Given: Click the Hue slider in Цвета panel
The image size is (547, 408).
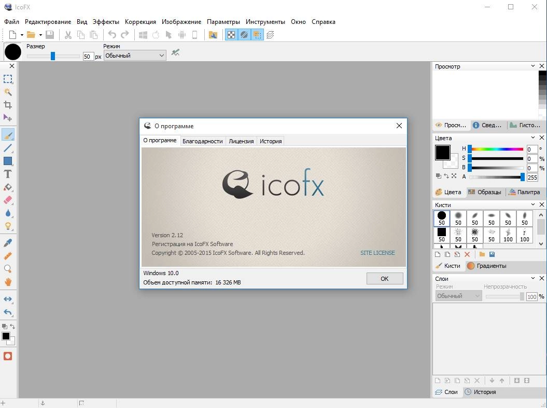Looking at the screenshot, I should click(x=496, y=149).
